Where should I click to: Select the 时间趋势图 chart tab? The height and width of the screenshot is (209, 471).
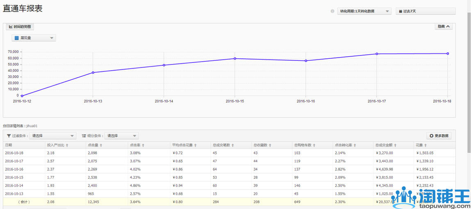20,27
